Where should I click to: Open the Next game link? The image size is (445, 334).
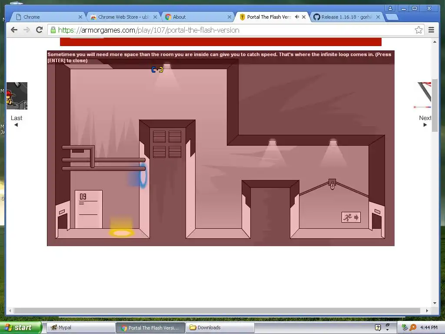click(425, 118)
